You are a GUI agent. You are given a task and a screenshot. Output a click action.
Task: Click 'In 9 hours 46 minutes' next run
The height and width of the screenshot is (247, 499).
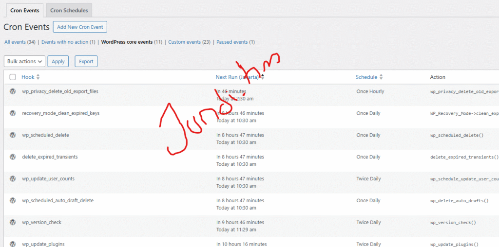(x=240, y=223)
